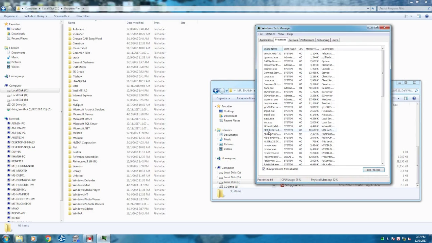Select Music in the MR. THANH window sidebar
Viewport: 432px width, 243px height.
pos(227,139)
